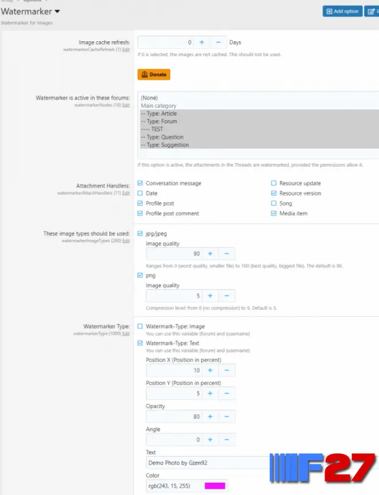Increase Opacity value with plus icon
This screenshot has height=495, width=379.
tap(210, 417)
